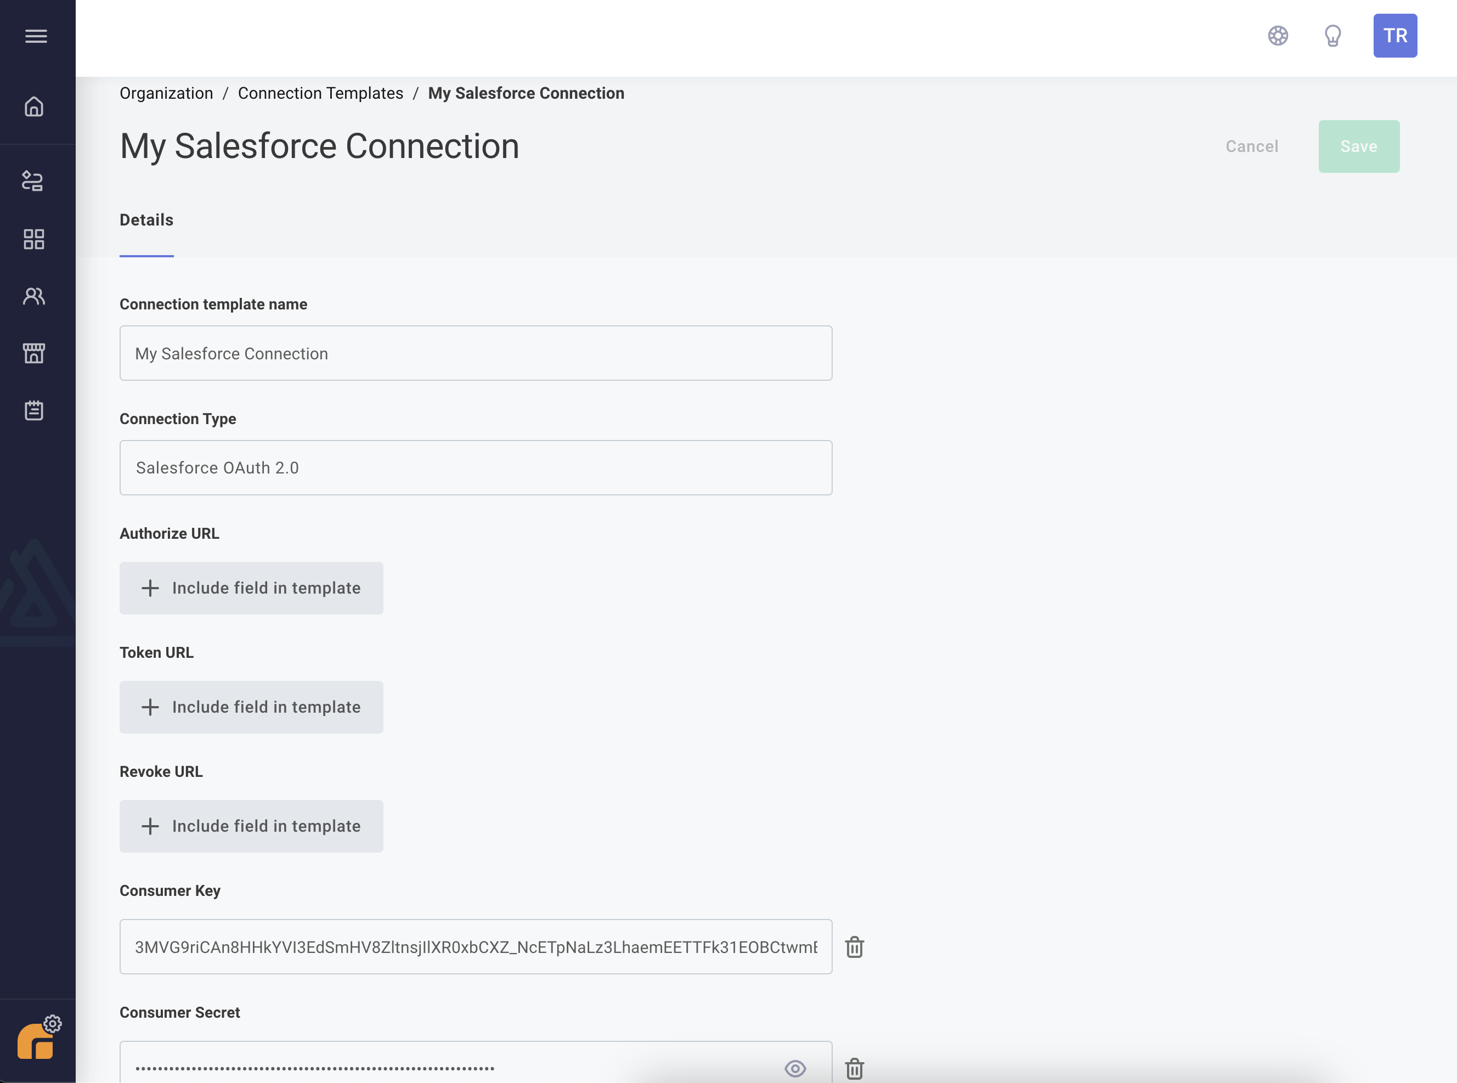The image size is (1457, 1083).
Task: Delete the Consumer Secret field with the trash icon
Action: [x=854, y=1069]
